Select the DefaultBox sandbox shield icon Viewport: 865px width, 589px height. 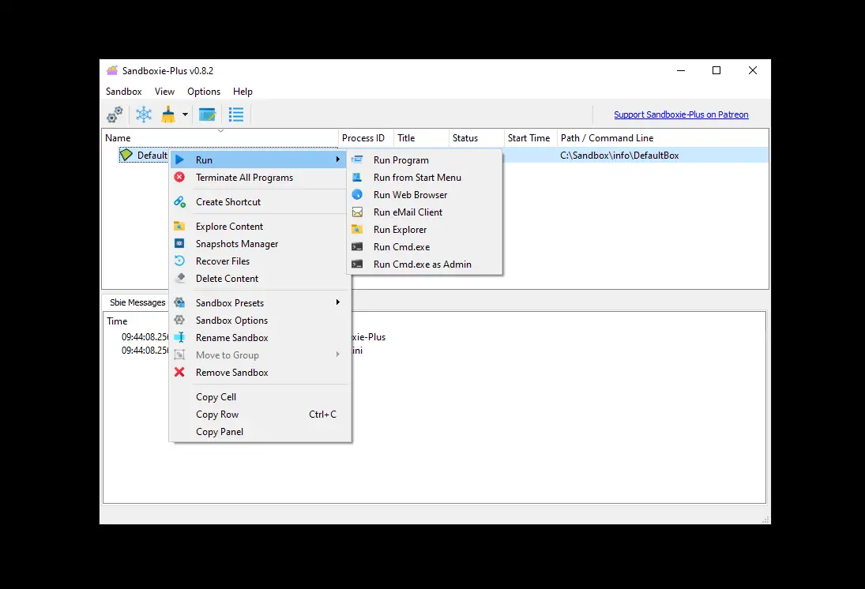pos(126,155)
